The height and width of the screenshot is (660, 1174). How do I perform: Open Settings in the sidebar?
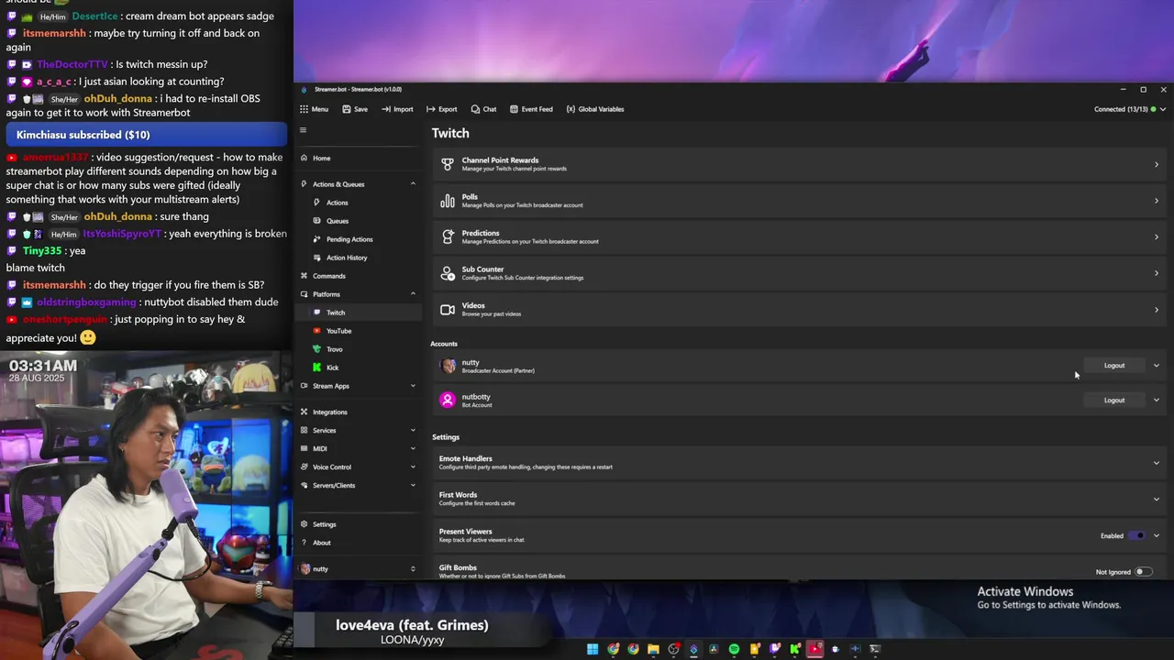[359, 524]
